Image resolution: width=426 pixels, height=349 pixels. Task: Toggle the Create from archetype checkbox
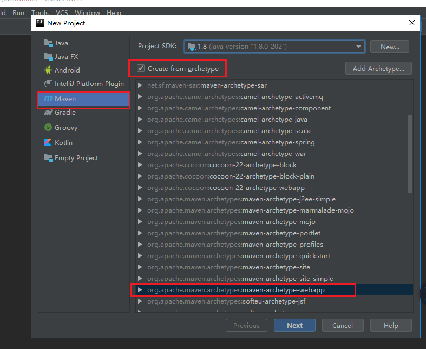140,68
